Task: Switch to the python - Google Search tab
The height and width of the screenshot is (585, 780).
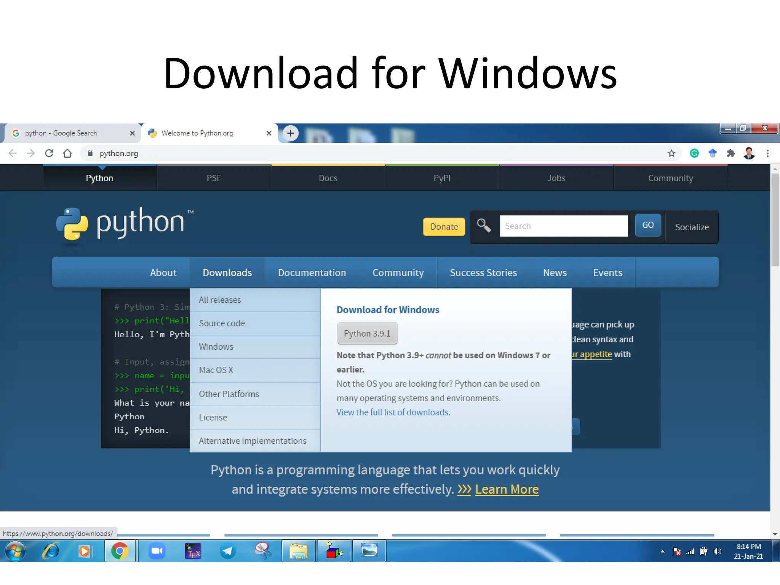Action: pyautogui.click(x=72, y=133)
